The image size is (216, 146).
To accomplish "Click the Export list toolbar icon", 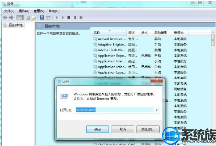I will tap(34, 18).
